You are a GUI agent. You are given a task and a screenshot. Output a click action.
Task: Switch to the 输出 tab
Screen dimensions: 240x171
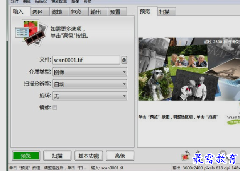click(x=98, y=12)
